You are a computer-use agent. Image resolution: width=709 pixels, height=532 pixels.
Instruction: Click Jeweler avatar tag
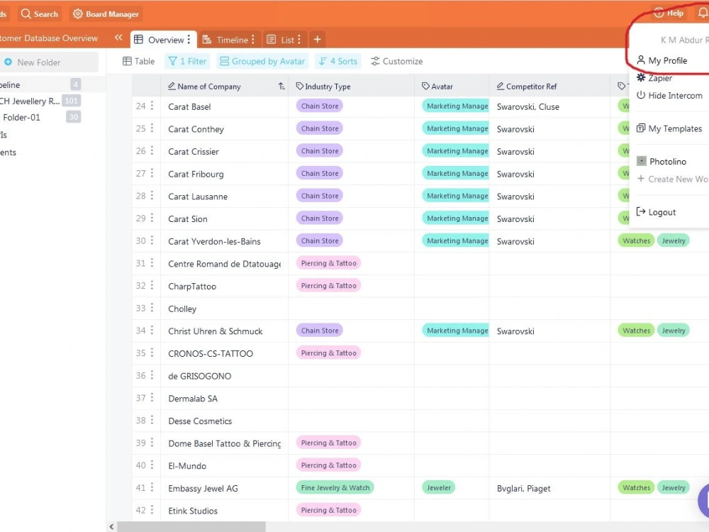click(x=439, y=488)
